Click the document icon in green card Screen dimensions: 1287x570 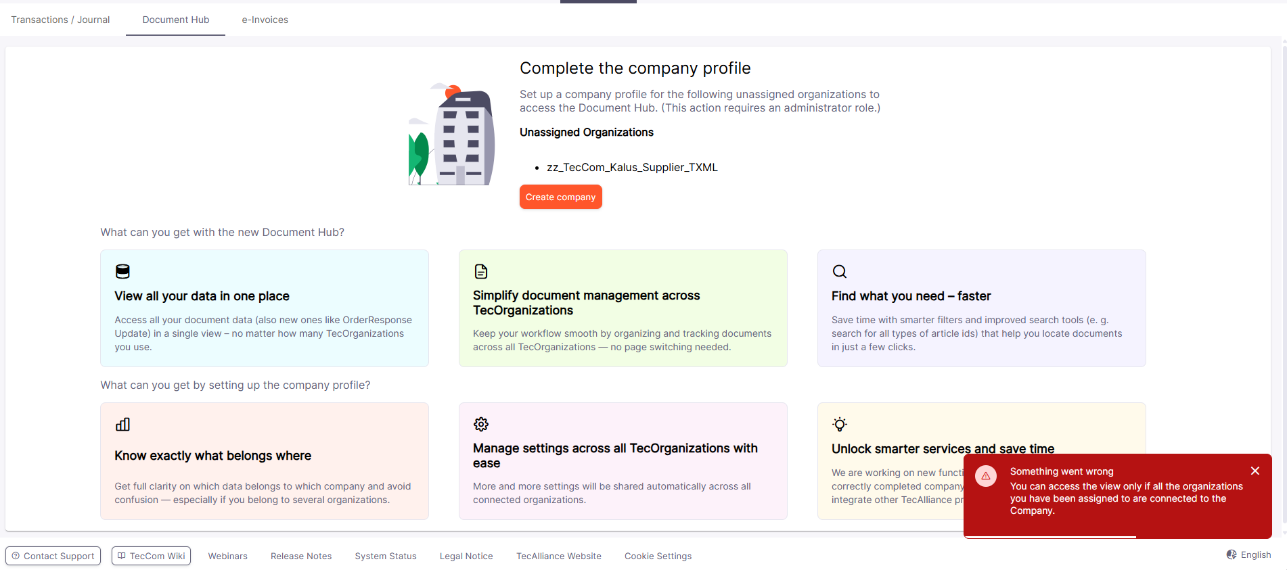click(481, 271)
